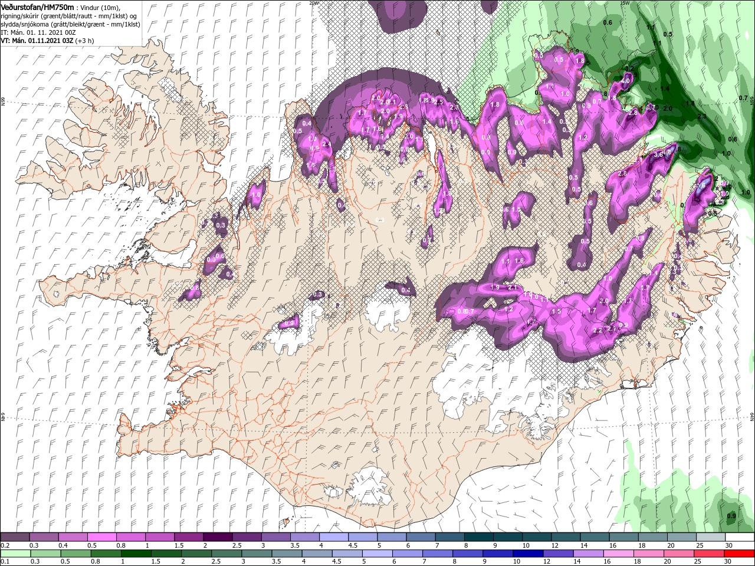
Task: Click the '3.6' snowfall value on the east coast
Action: click(659, 154)
